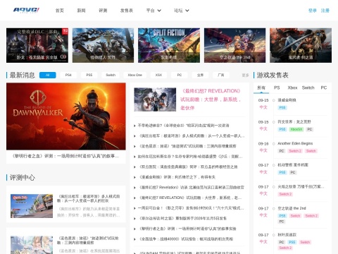Open the 疯狂出租车 review title in 评测中心
The width and height of the screenshot is (338, 254).
pyautogui.click(x=89, y=198)
